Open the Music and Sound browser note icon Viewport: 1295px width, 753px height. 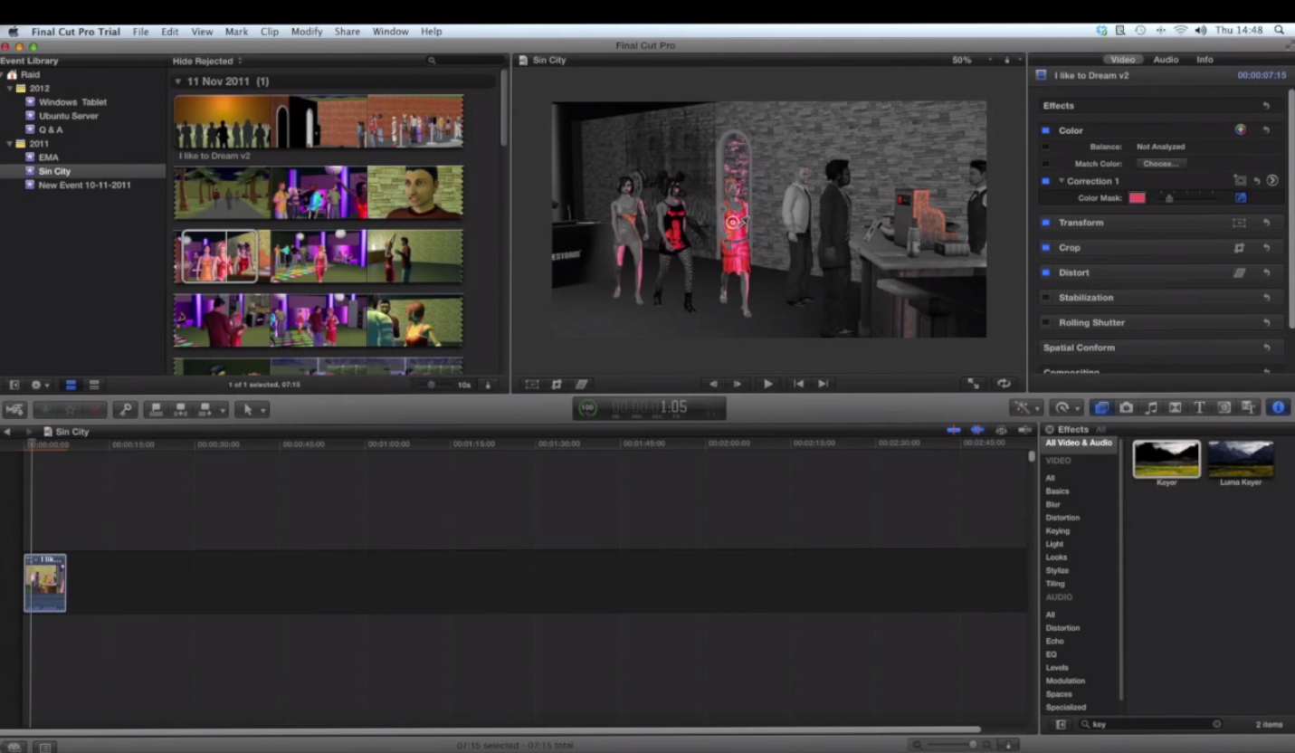(1151, 407)
